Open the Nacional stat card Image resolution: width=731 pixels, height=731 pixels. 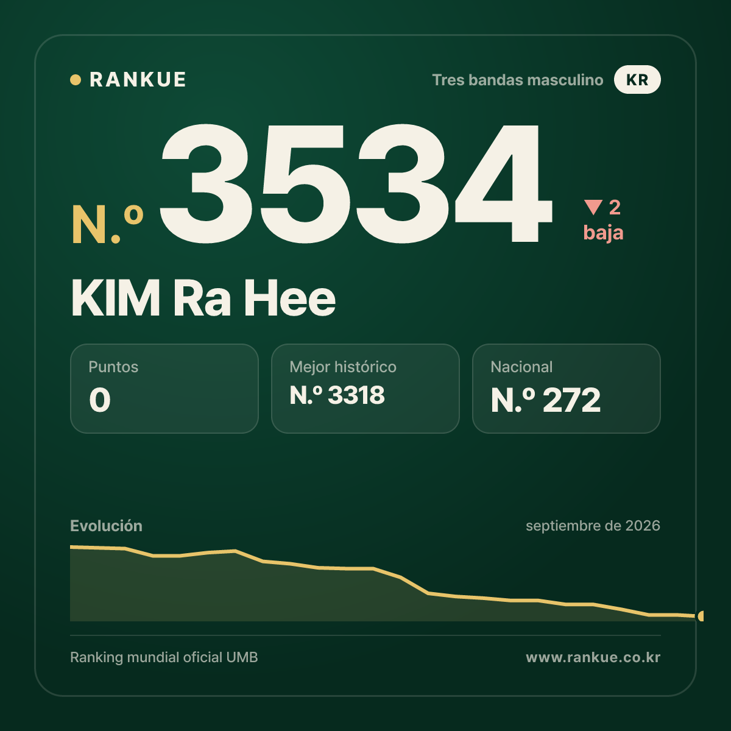(x=567, y=389)
